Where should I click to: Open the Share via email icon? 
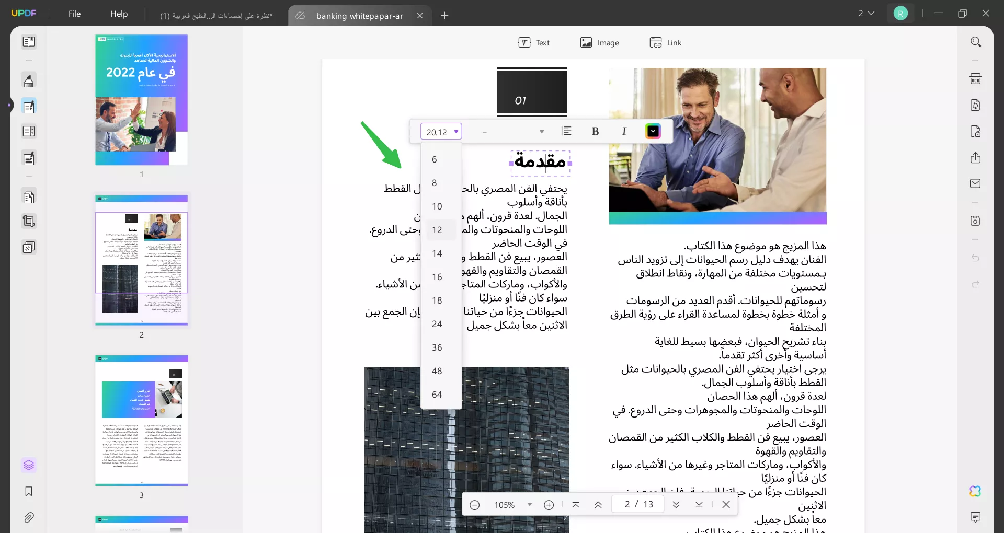click(x=976, y=183)
